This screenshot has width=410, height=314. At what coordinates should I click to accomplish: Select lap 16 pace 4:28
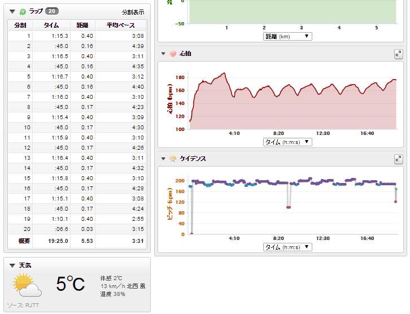coord(138,189)
